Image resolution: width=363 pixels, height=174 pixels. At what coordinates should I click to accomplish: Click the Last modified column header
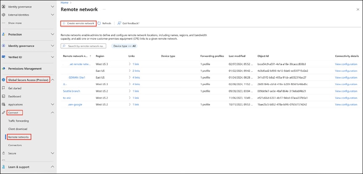(x=237, y=56)
